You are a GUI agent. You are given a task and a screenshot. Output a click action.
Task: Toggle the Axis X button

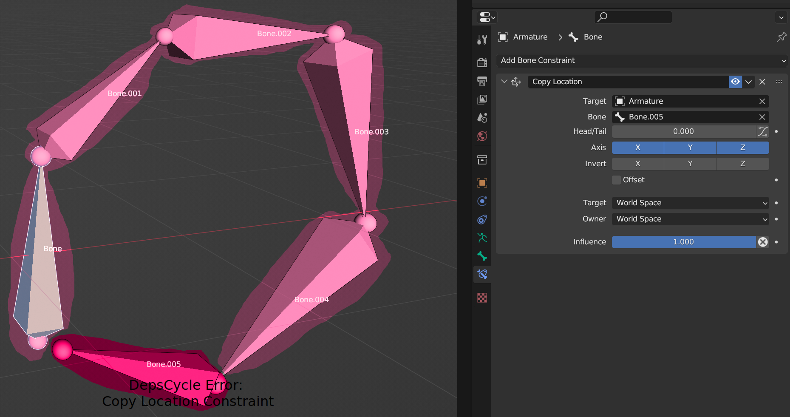pos(637,148)
